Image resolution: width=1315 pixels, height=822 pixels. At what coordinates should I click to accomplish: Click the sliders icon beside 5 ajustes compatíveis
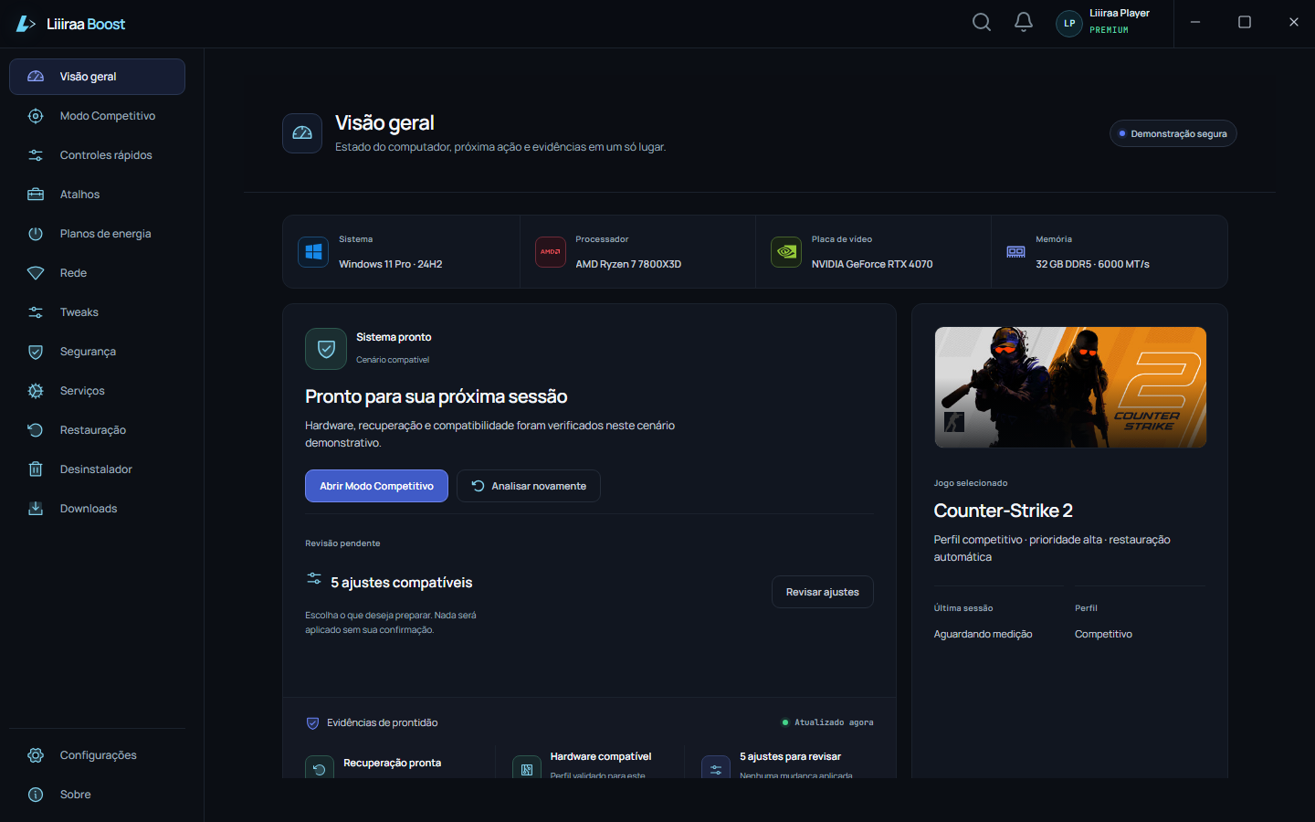(314, 579)
